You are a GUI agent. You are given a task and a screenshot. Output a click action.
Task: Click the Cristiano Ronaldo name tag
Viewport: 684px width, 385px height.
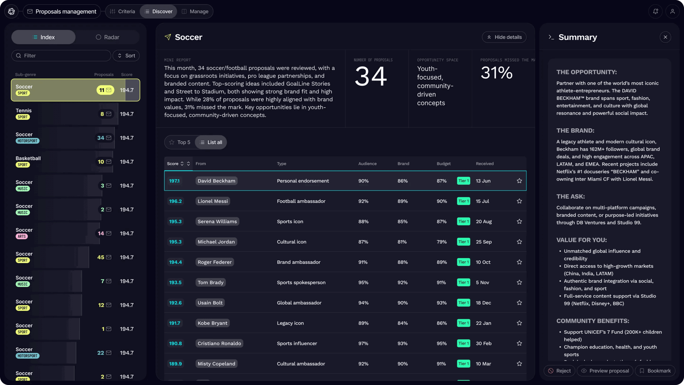coord(219,344)
